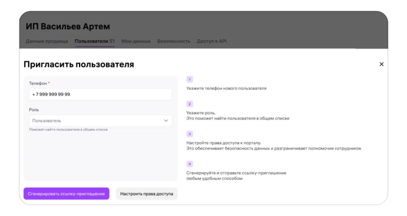Click the hint text under role field
407x216 pixels.
[x=68, y=130]
